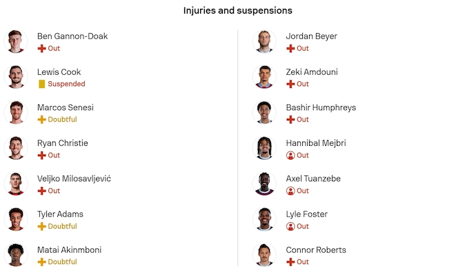
Task: Open the Hannibal Mejbri name link
Action: pos(316,143)
